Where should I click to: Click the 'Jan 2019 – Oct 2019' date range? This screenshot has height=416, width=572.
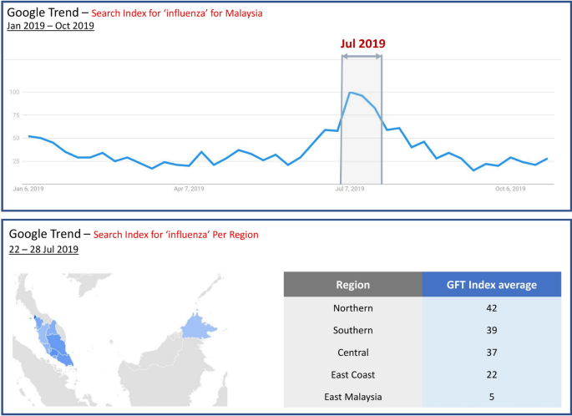50,26
